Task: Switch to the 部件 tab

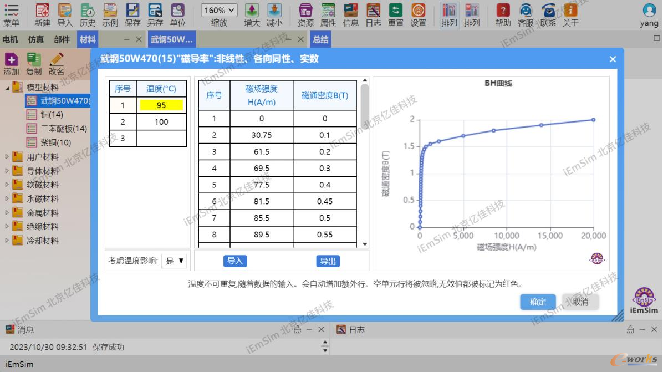Action: (62, 40)
